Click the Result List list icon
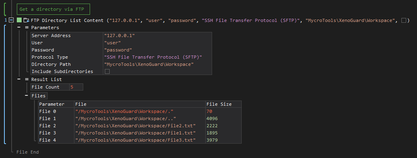The width and height of the screenshot is (417, 158). (x=26, y=79)
